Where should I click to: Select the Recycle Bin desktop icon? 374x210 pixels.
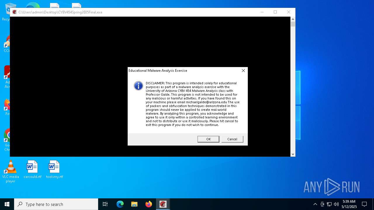point(6,12)
